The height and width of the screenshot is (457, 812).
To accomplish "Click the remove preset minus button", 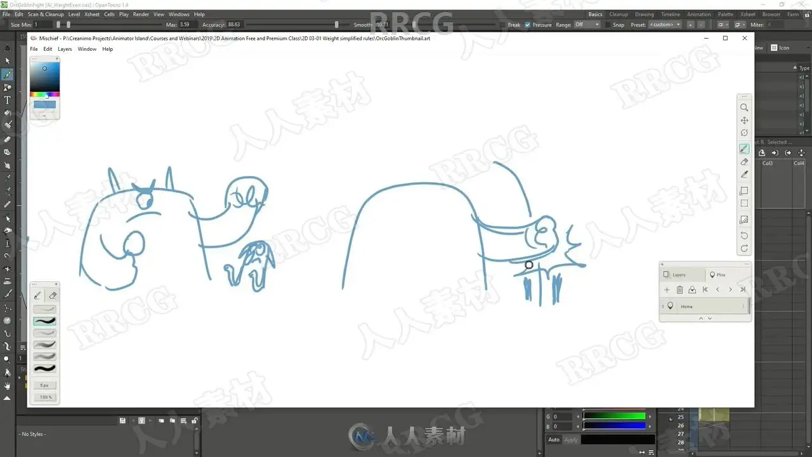I will (701, 25).
